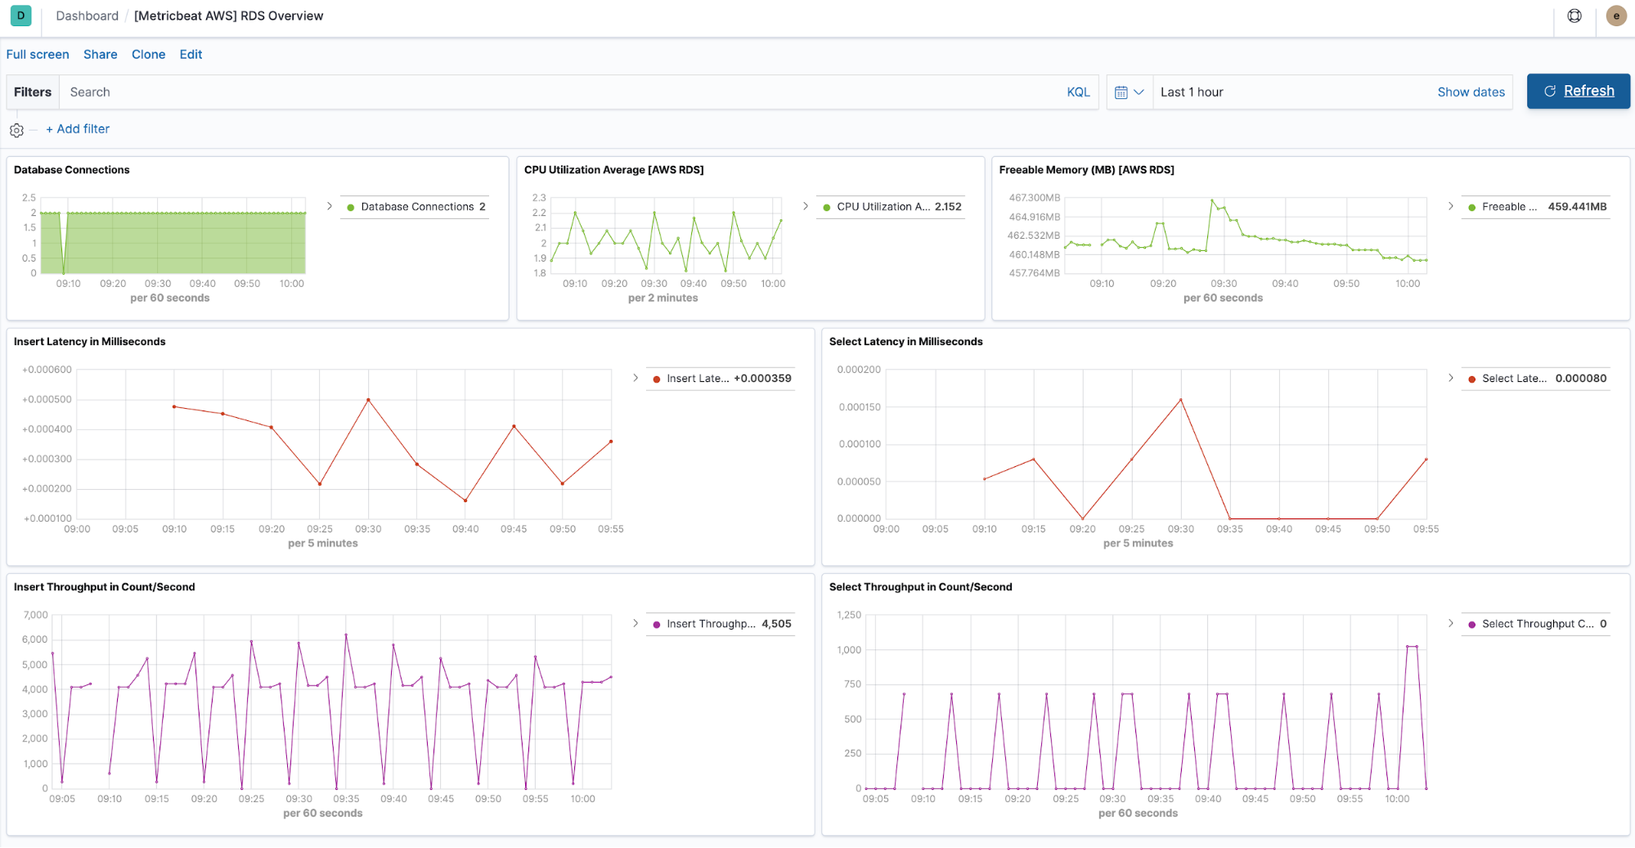Select the Clone menu item
The image size is (1635, 848).
pos(148,55)
